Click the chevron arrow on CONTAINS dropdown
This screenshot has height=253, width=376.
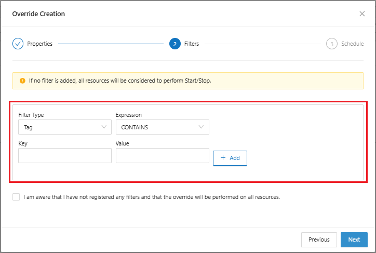pyautogui.click(x=201, y=127)
